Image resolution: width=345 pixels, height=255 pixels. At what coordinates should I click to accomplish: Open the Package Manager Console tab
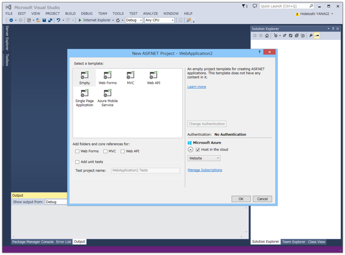click(x=33, y=242)
